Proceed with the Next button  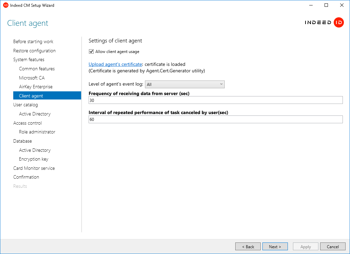click(x=275, y=247)
